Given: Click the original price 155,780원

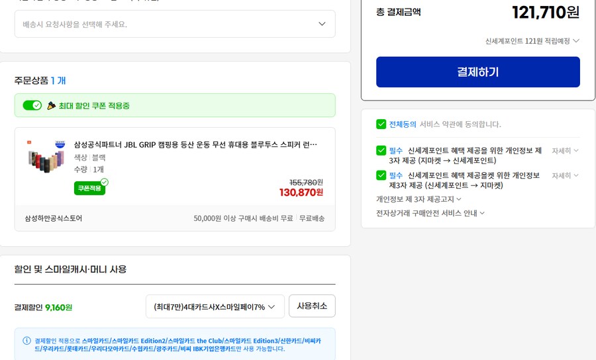Looking at the screenshot, I should [306, 182].
